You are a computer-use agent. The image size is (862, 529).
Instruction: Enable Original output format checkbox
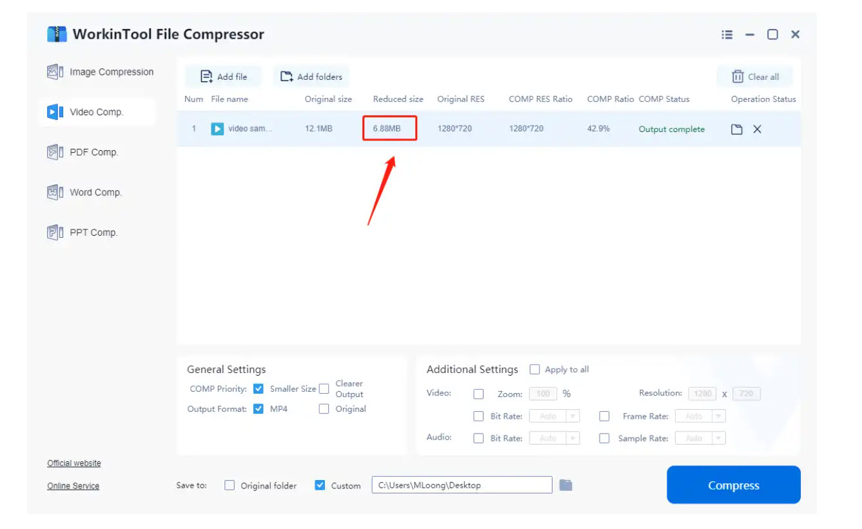coord(324,409)
